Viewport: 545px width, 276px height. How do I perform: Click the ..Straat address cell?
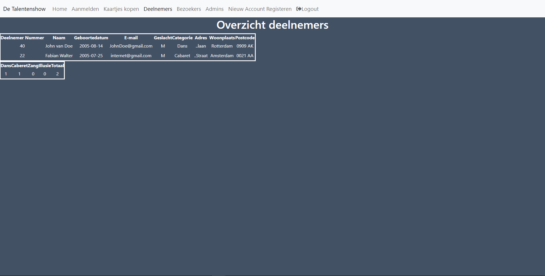(x=201, y=56)
